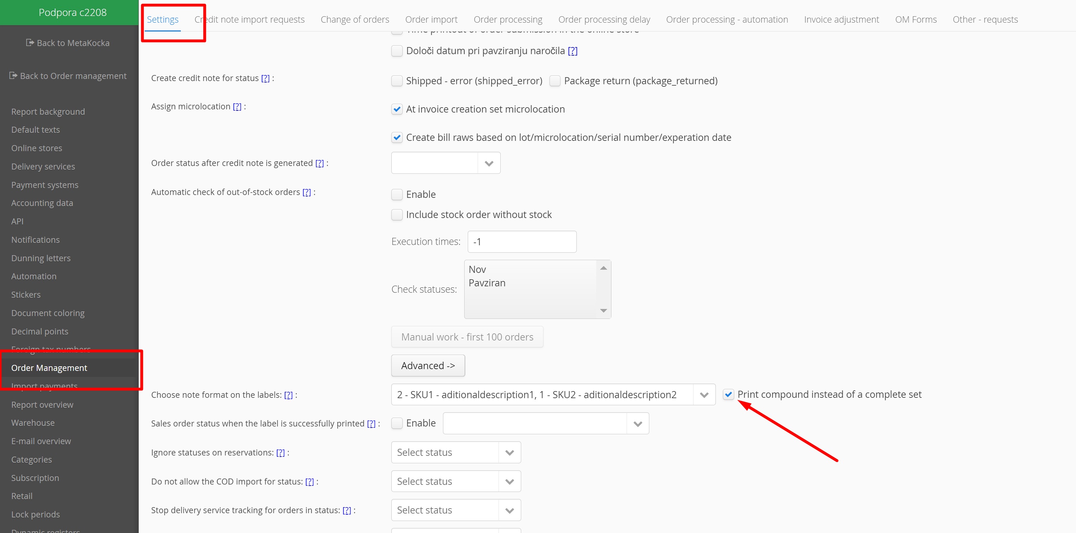Open Delivery services in the sidebar

click(x=43, y=166)
